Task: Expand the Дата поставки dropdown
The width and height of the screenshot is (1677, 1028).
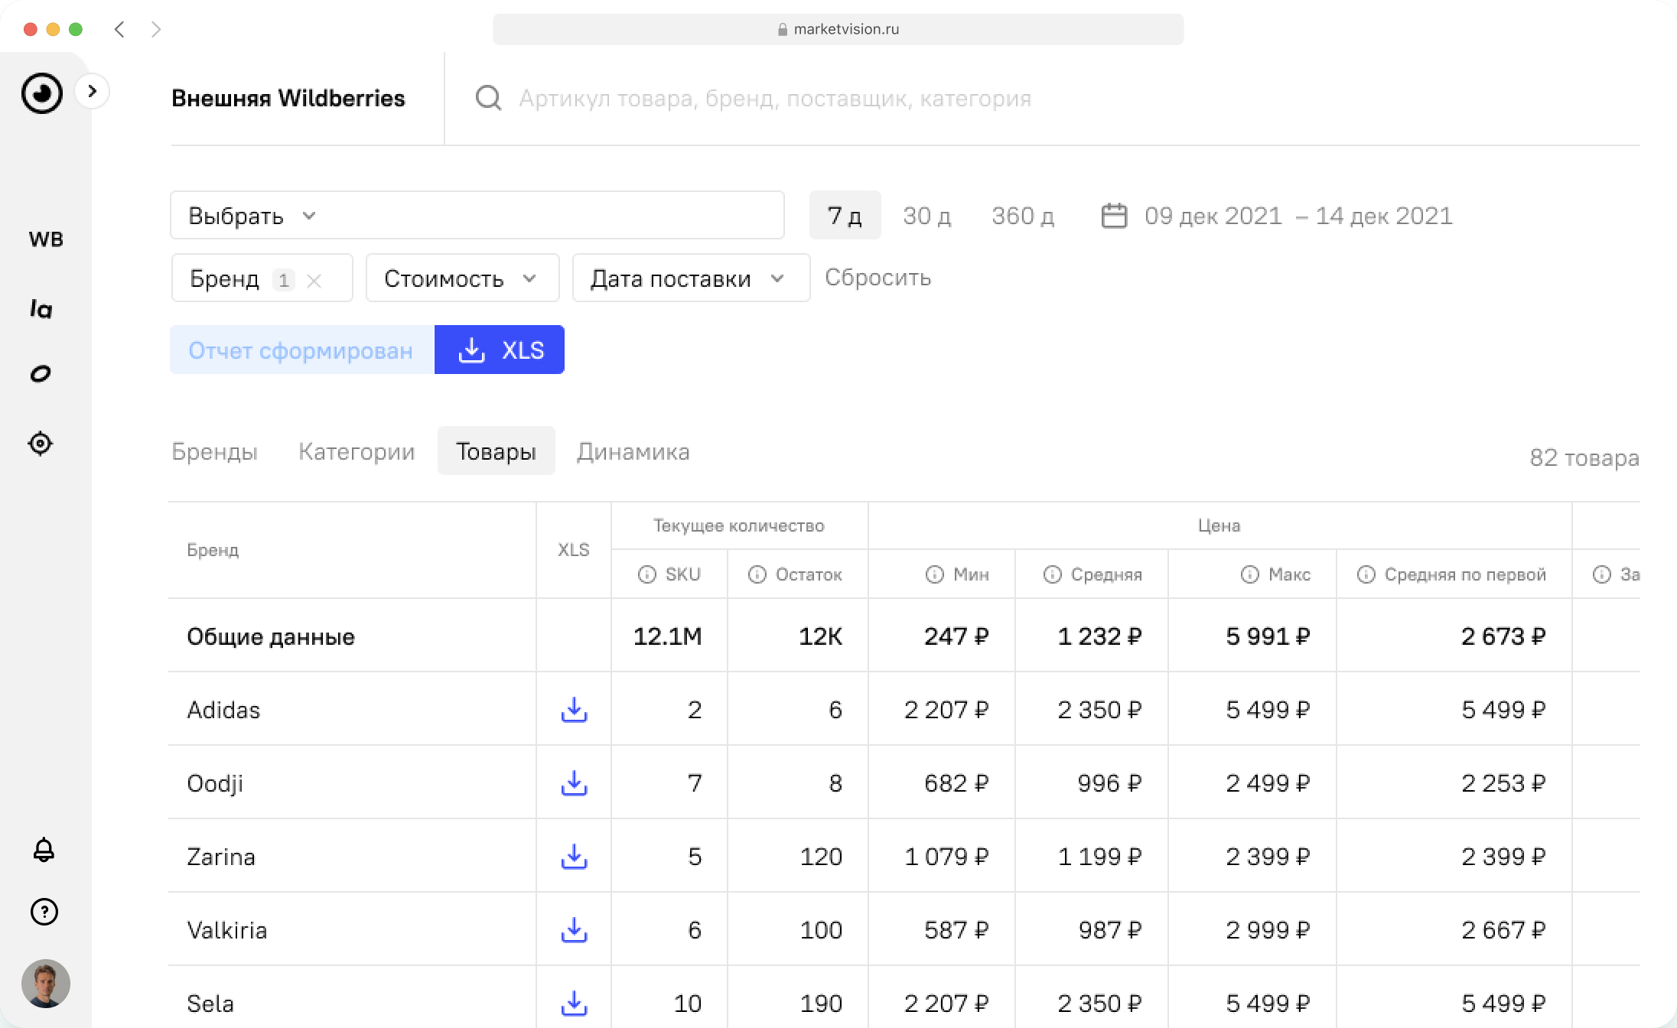Action: pos(690,278)
